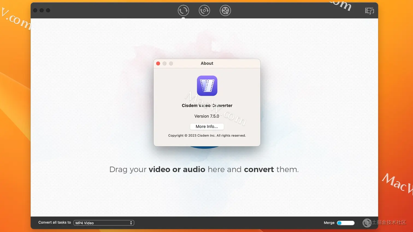The height and width of the screenshot is (232, 413).
Task: Open the MP4 Video format dropdown
Action: pyautogui.click(x=104, y=223)
